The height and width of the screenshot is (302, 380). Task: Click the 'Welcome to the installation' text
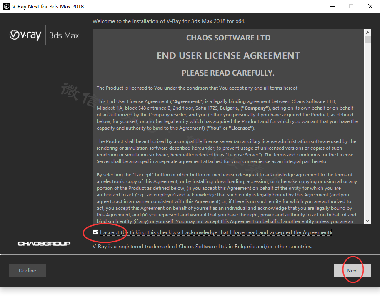[169, 21]
